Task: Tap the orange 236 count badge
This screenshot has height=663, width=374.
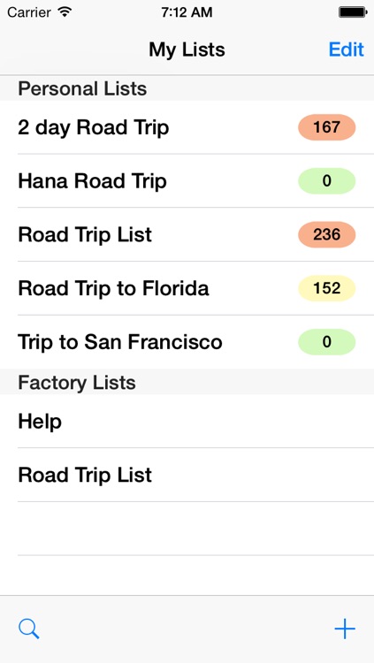Action: (326, 234)
